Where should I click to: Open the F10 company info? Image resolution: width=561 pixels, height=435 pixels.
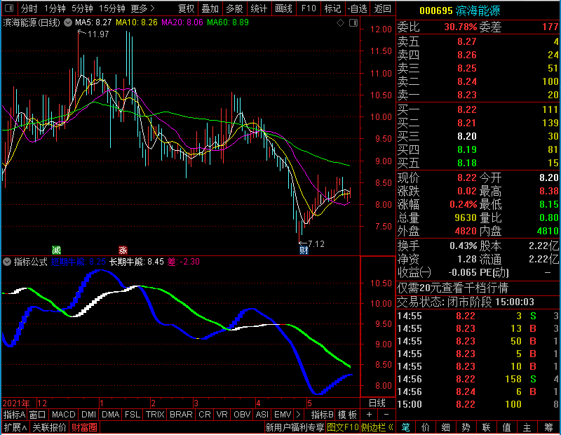click(x=309, y=8)
